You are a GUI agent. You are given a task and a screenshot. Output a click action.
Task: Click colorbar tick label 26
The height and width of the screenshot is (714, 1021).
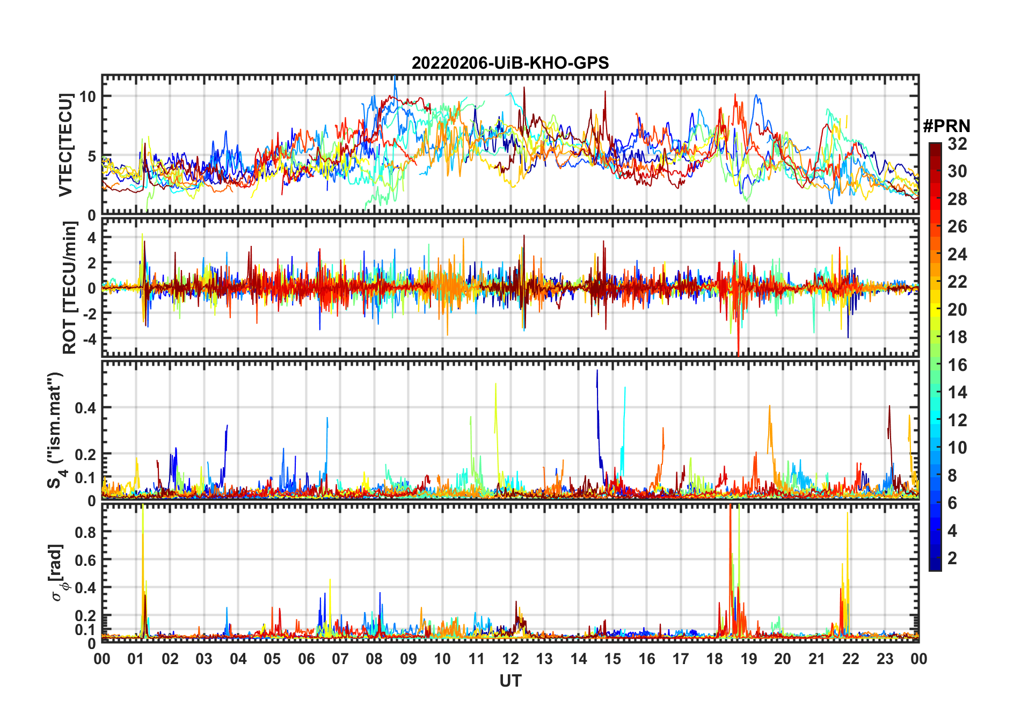pyautogui.click(x=957, y=227)
